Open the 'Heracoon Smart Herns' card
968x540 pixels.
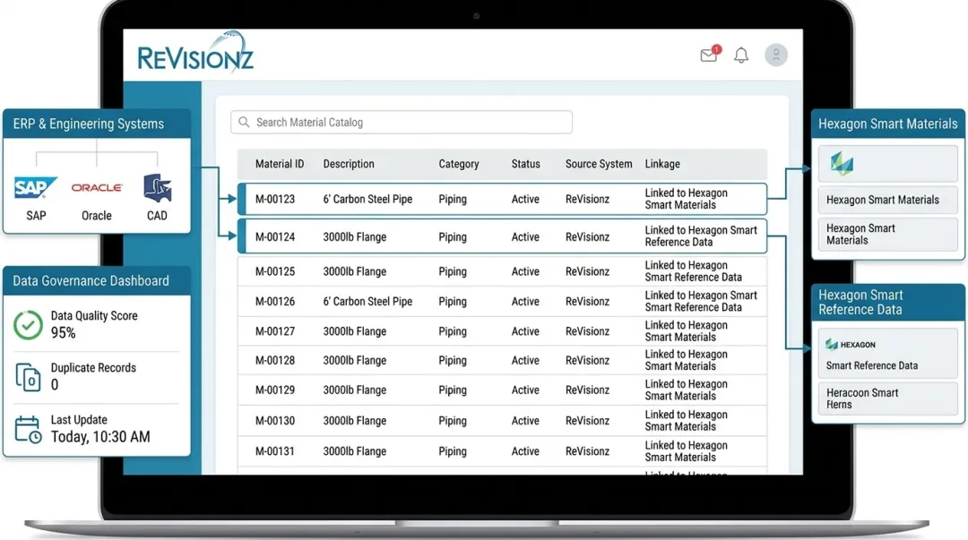pyautogui.click(x=887, y=398)
